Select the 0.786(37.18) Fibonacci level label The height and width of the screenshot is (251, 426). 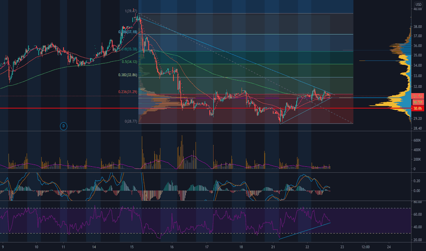pyautogui.click(x=128, y=32)
